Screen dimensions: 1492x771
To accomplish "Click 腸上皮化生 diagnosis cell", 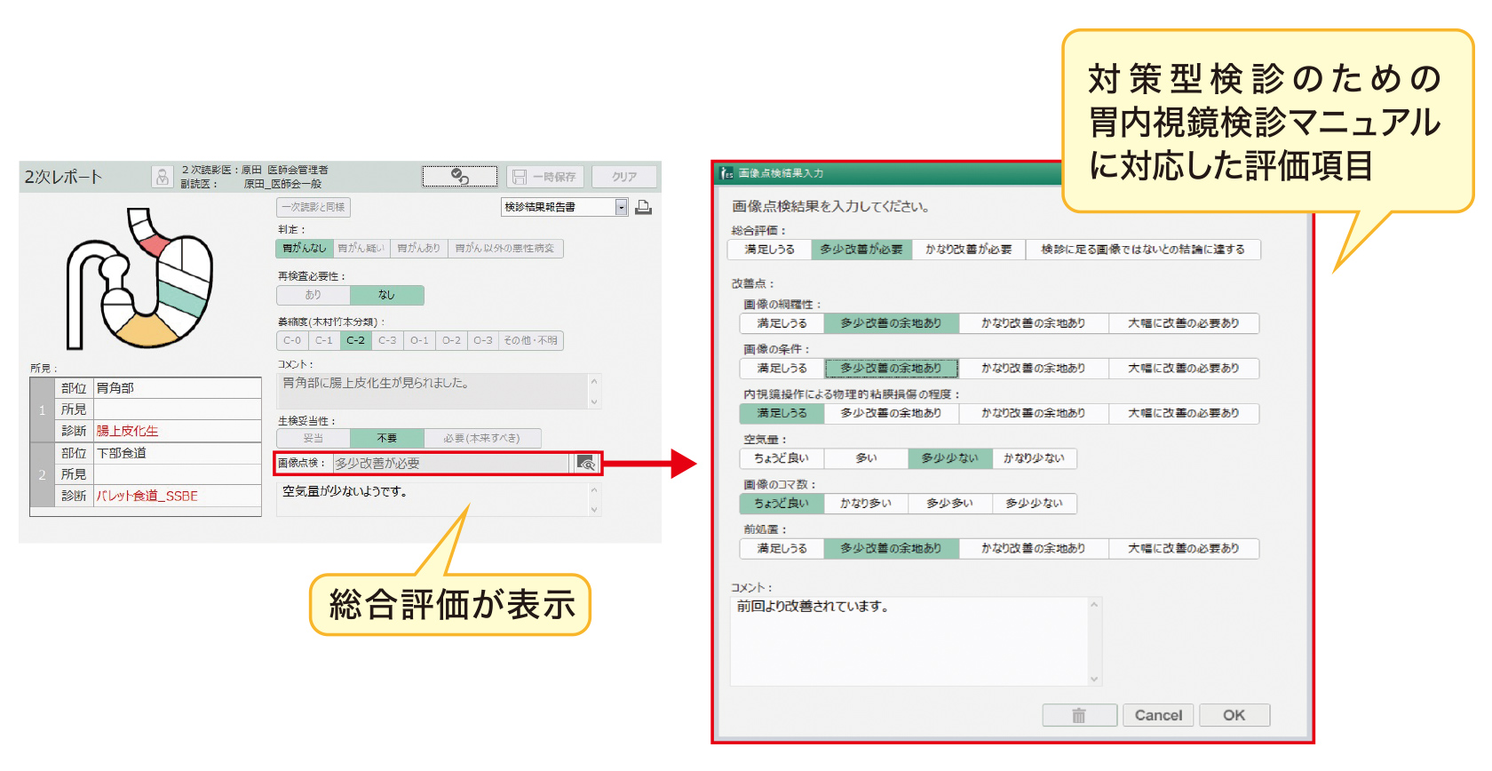I will tap(177, 431).
